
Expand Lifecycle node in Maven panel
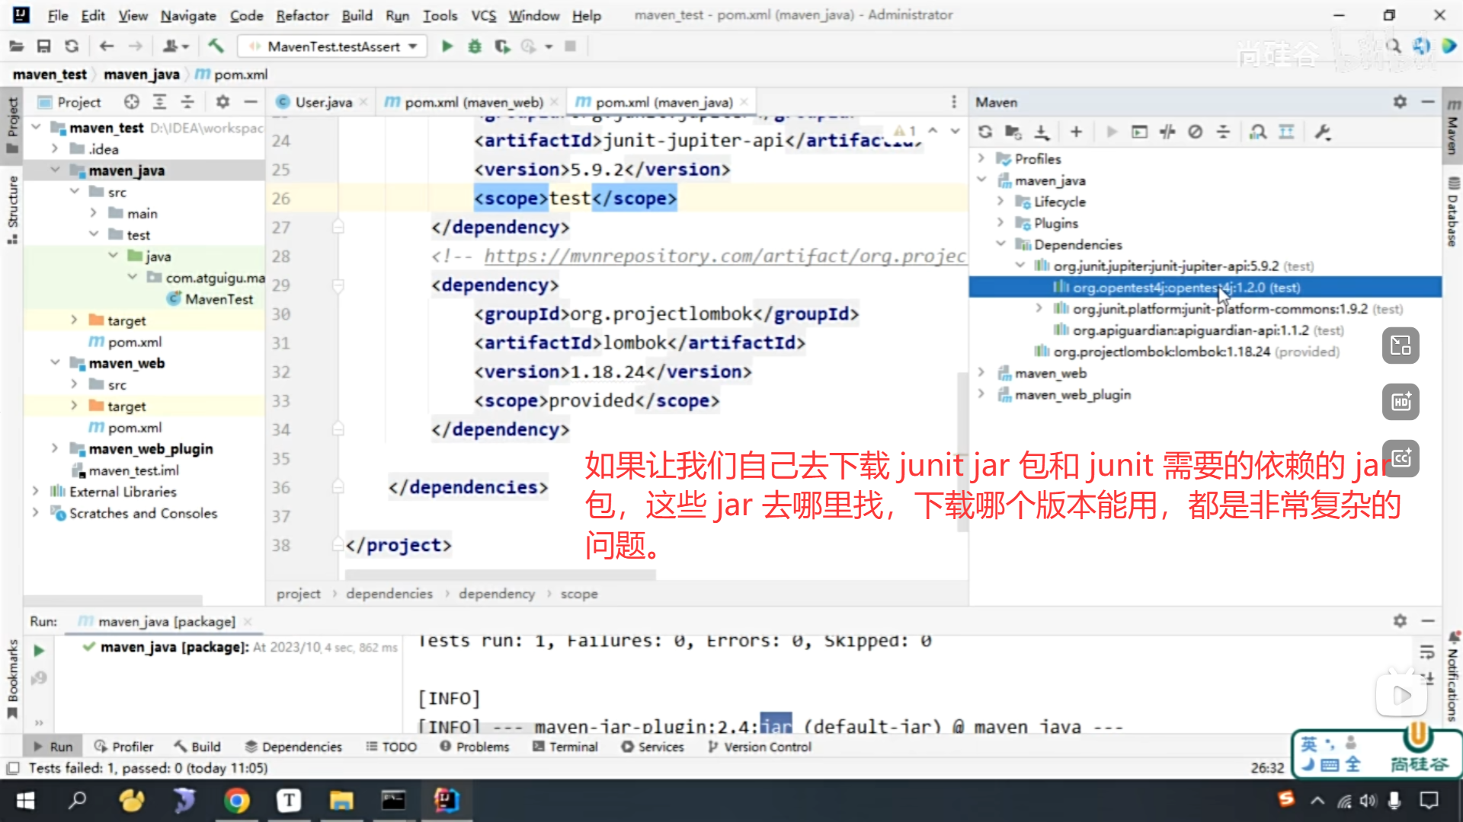point(1000,202)
